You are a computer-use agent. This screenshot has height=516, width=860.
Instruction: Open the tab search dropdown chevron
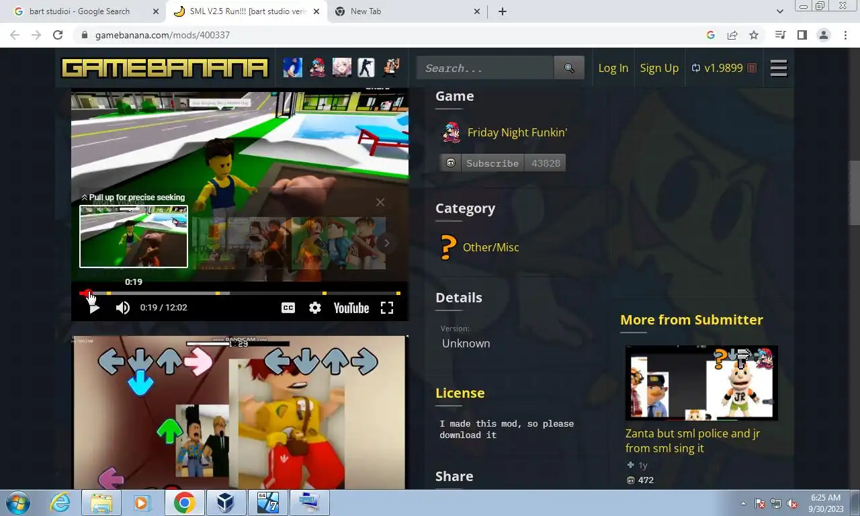pyautogui.click(x=779, y=11)
